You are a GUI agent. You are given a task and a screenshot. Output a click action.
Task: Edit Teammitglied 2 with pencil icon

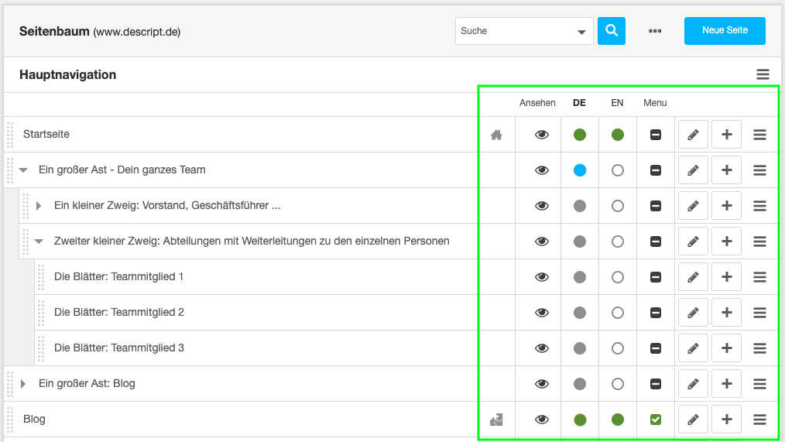[x=693, y=313]
